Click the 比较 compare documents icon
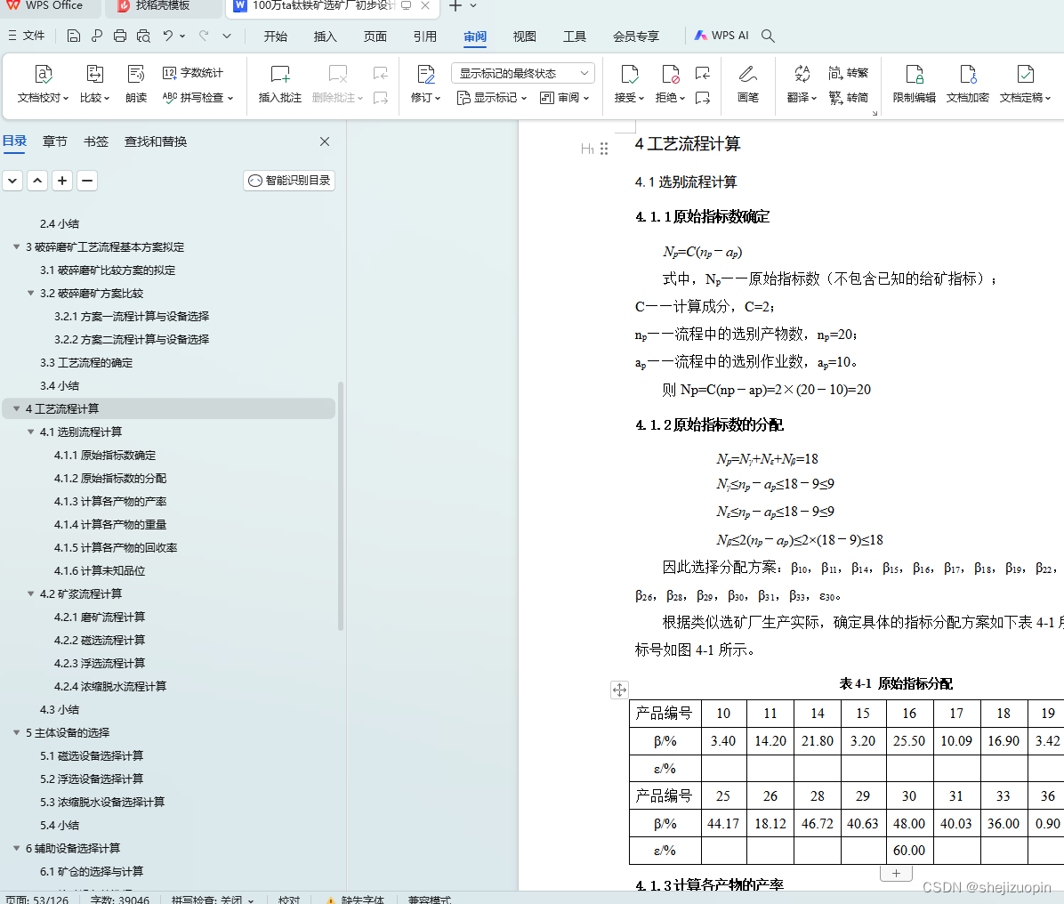Screen dimensions: 1064x904 coord(94,85)
